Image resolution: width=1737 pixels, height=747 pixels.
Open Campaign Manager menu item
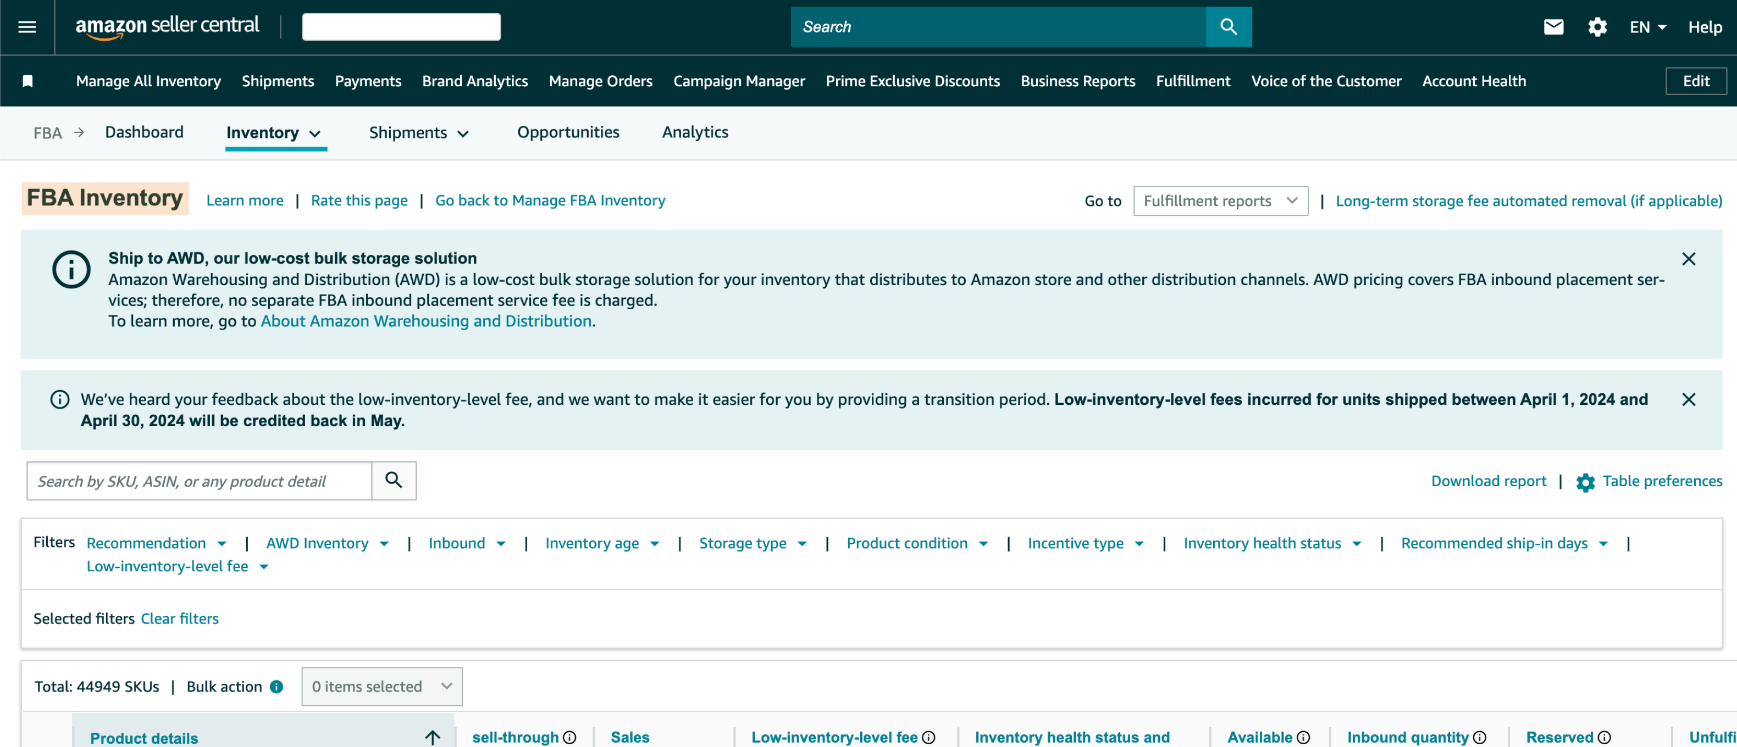click(x=739, y=81)
